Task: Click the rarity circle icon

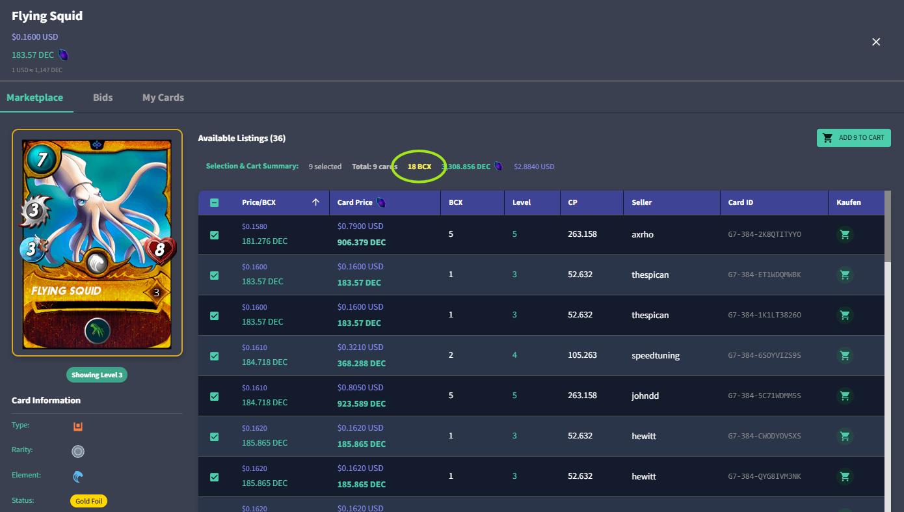Action: (78, 451)
